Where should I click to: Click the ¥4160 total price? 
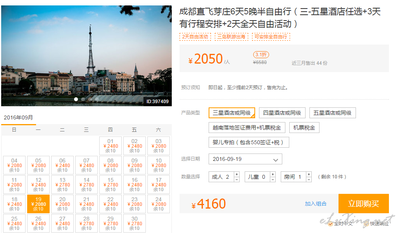[x=209, y=204]
